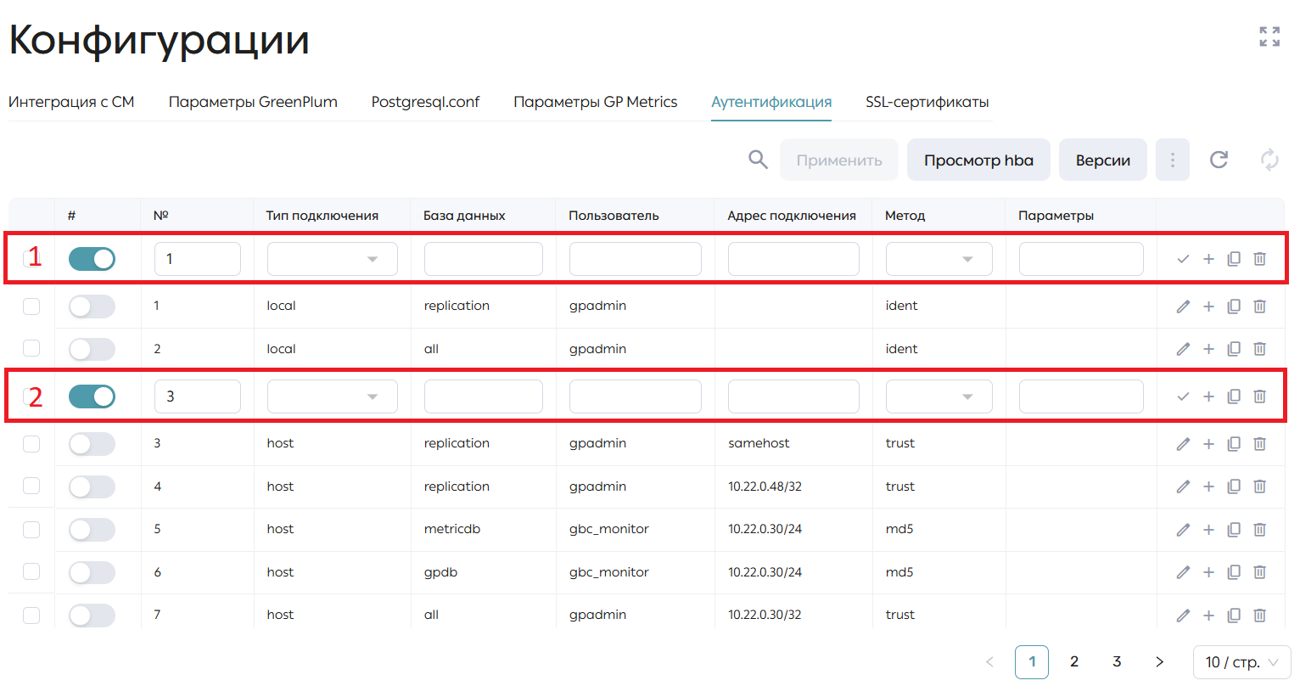Image resolution: width=1300 pixels, height=686 pixels.
Task: Click the database input in first edited row
Action: click(x=484, y=259)
